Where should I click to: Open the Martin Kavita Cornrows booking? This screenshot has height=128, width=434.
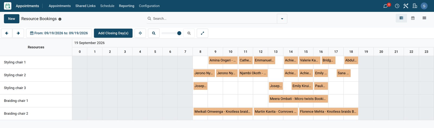pyautogui.click(x=276, y=111)
